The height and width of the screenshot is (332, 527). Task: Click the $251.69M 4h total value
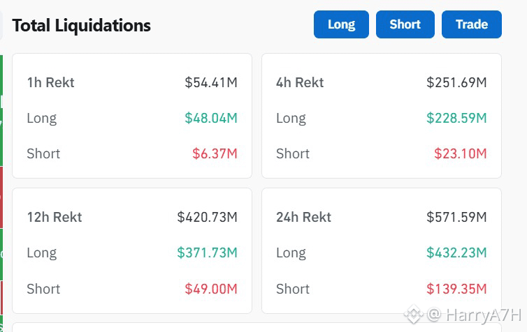pos(456,82)
